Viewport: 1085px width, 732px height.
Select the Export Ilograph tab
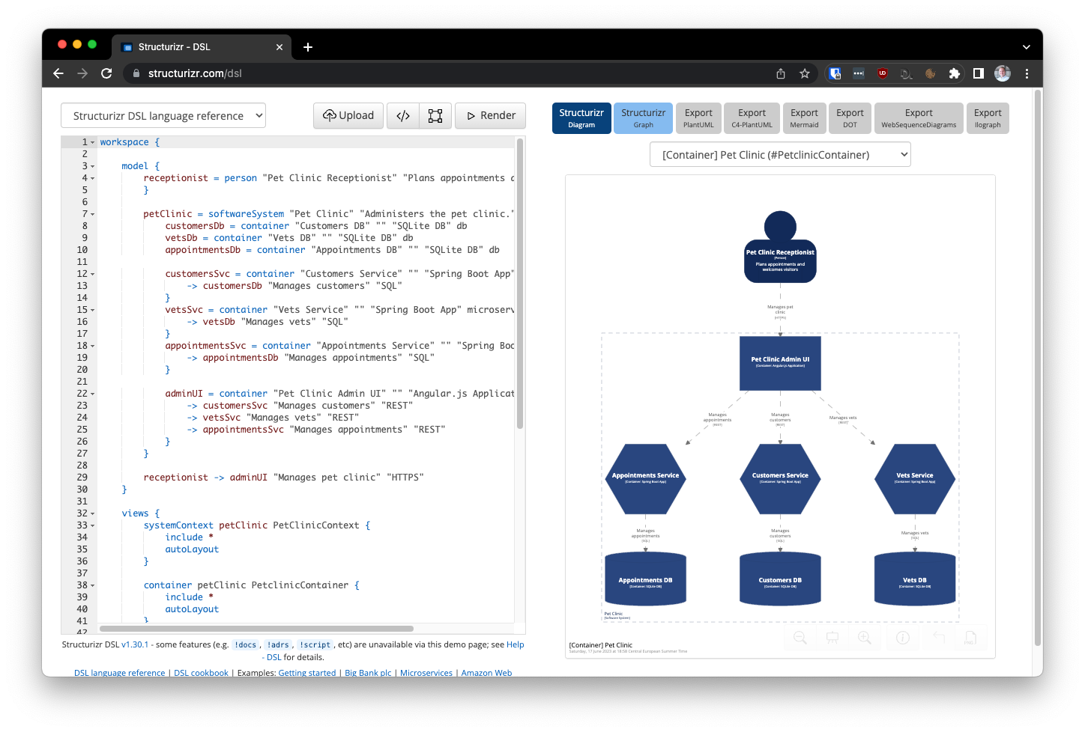[x=988, y=118]
